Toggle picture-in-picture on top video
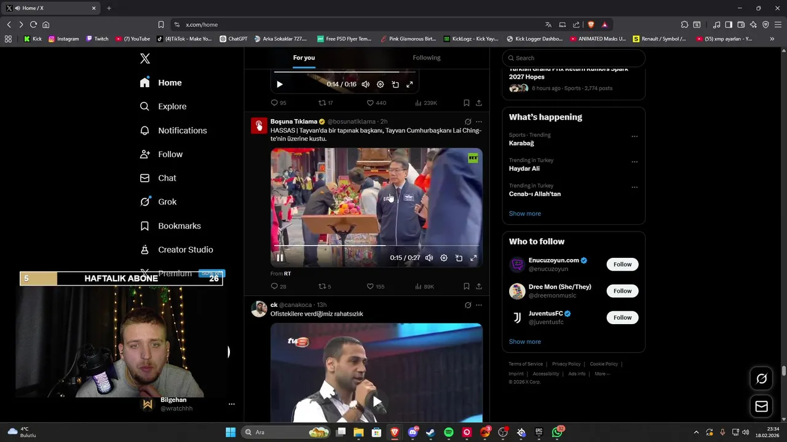Image resolution: width=787 pixels, height=442 pixels. 395,84
